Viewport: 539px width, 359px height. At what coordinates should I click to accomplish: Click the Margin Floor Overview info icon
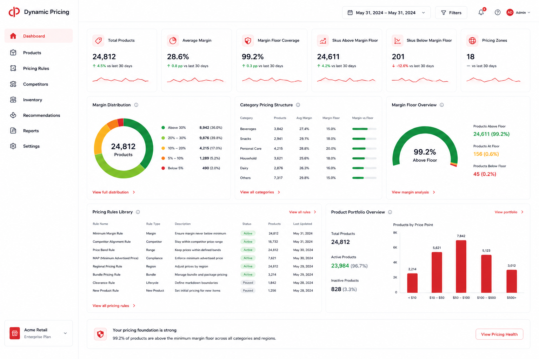click(x=442, y=105)
